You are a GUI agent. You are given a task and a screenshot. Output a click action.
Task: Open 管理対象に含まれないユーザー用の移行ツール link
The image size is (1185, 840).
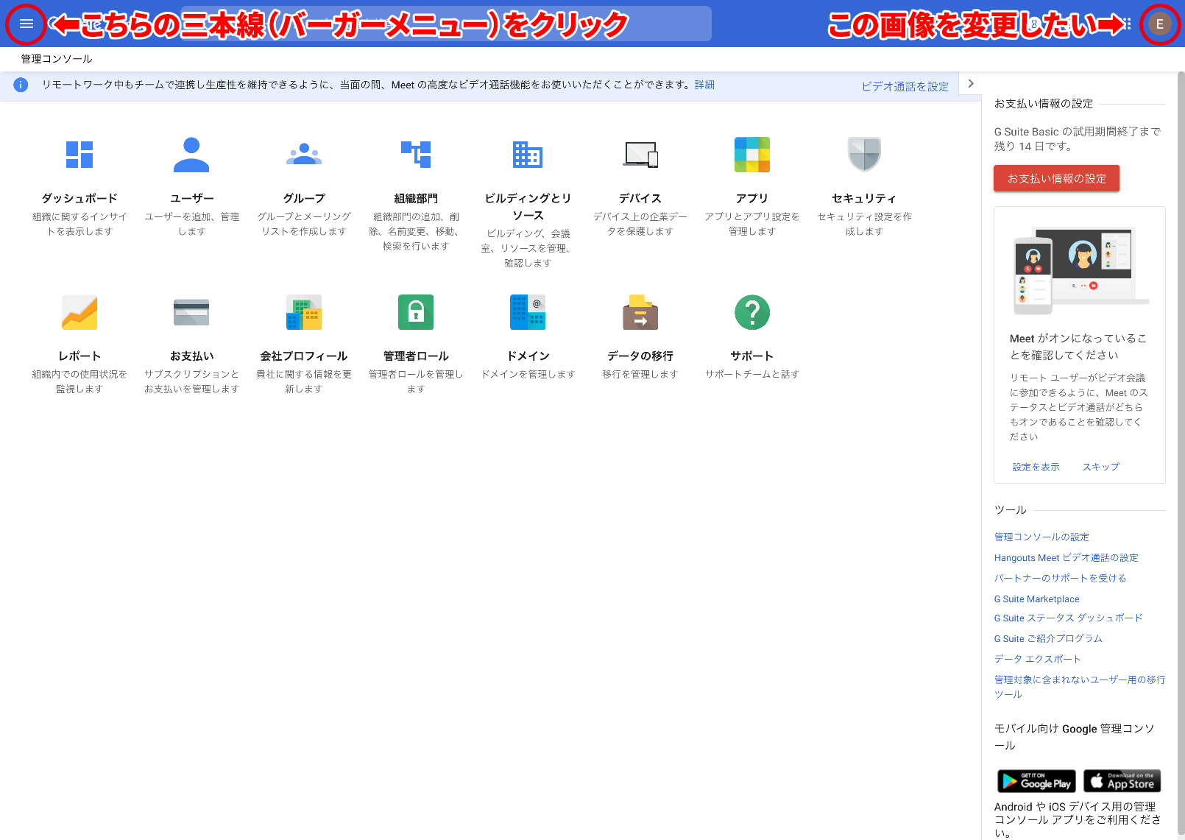coord(1079,687)
